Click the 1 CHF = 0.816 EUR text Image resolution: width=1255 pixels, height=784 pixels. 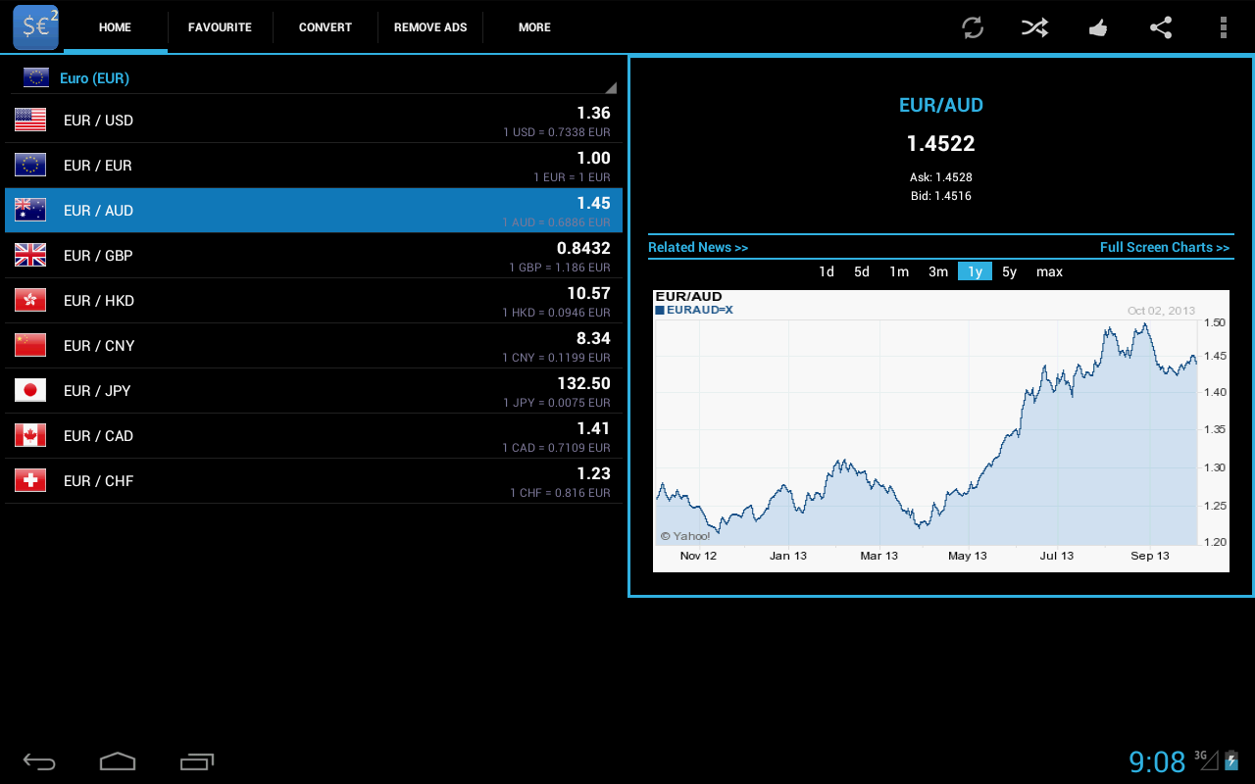pyautogui.click(x=560, y=493)
